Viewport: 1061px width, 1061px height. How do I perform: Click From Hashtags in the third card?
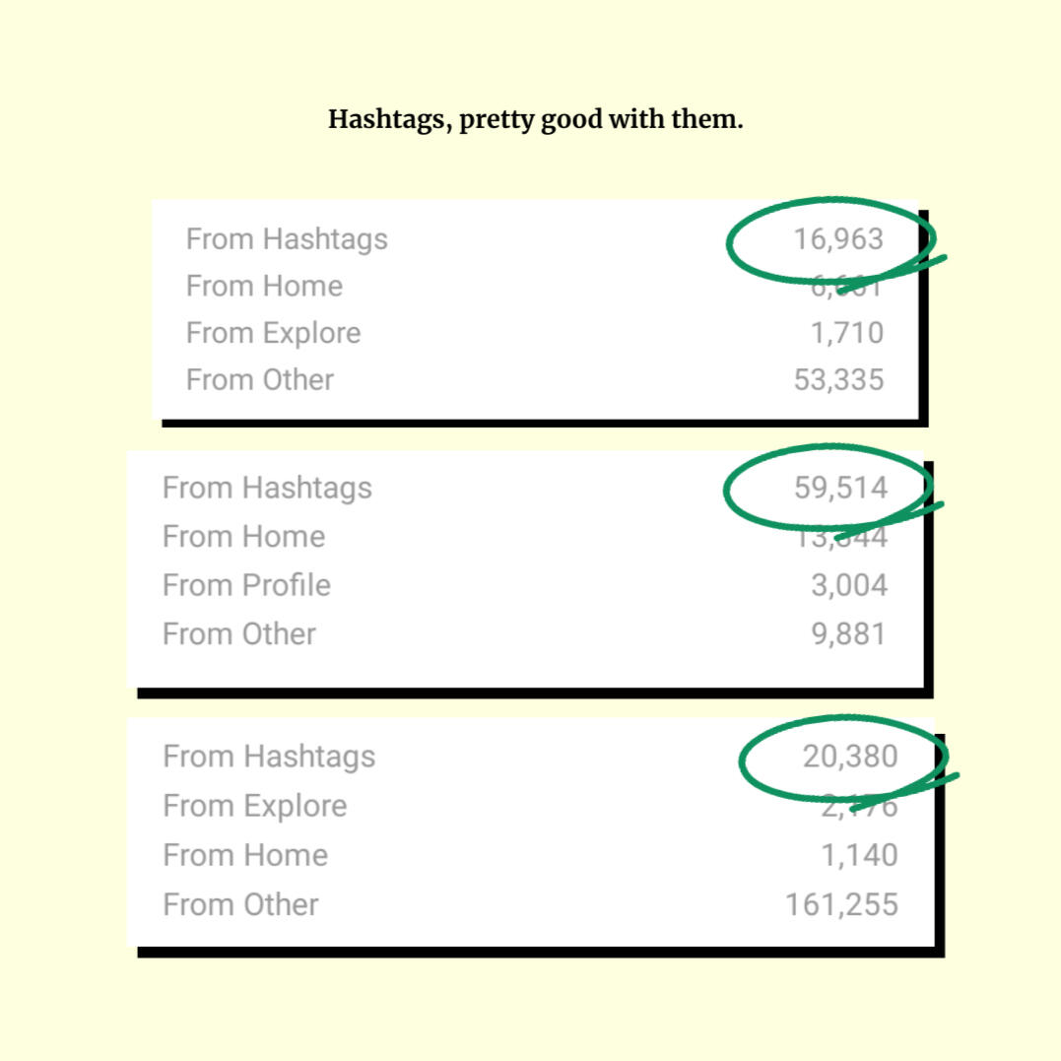coord(269,757)
